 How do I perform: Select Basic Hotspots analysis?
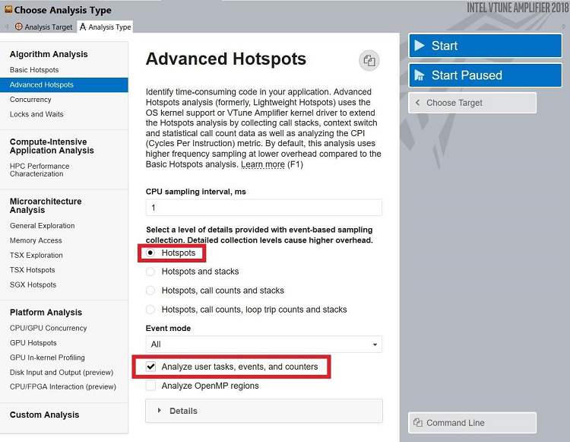[34, 70]
